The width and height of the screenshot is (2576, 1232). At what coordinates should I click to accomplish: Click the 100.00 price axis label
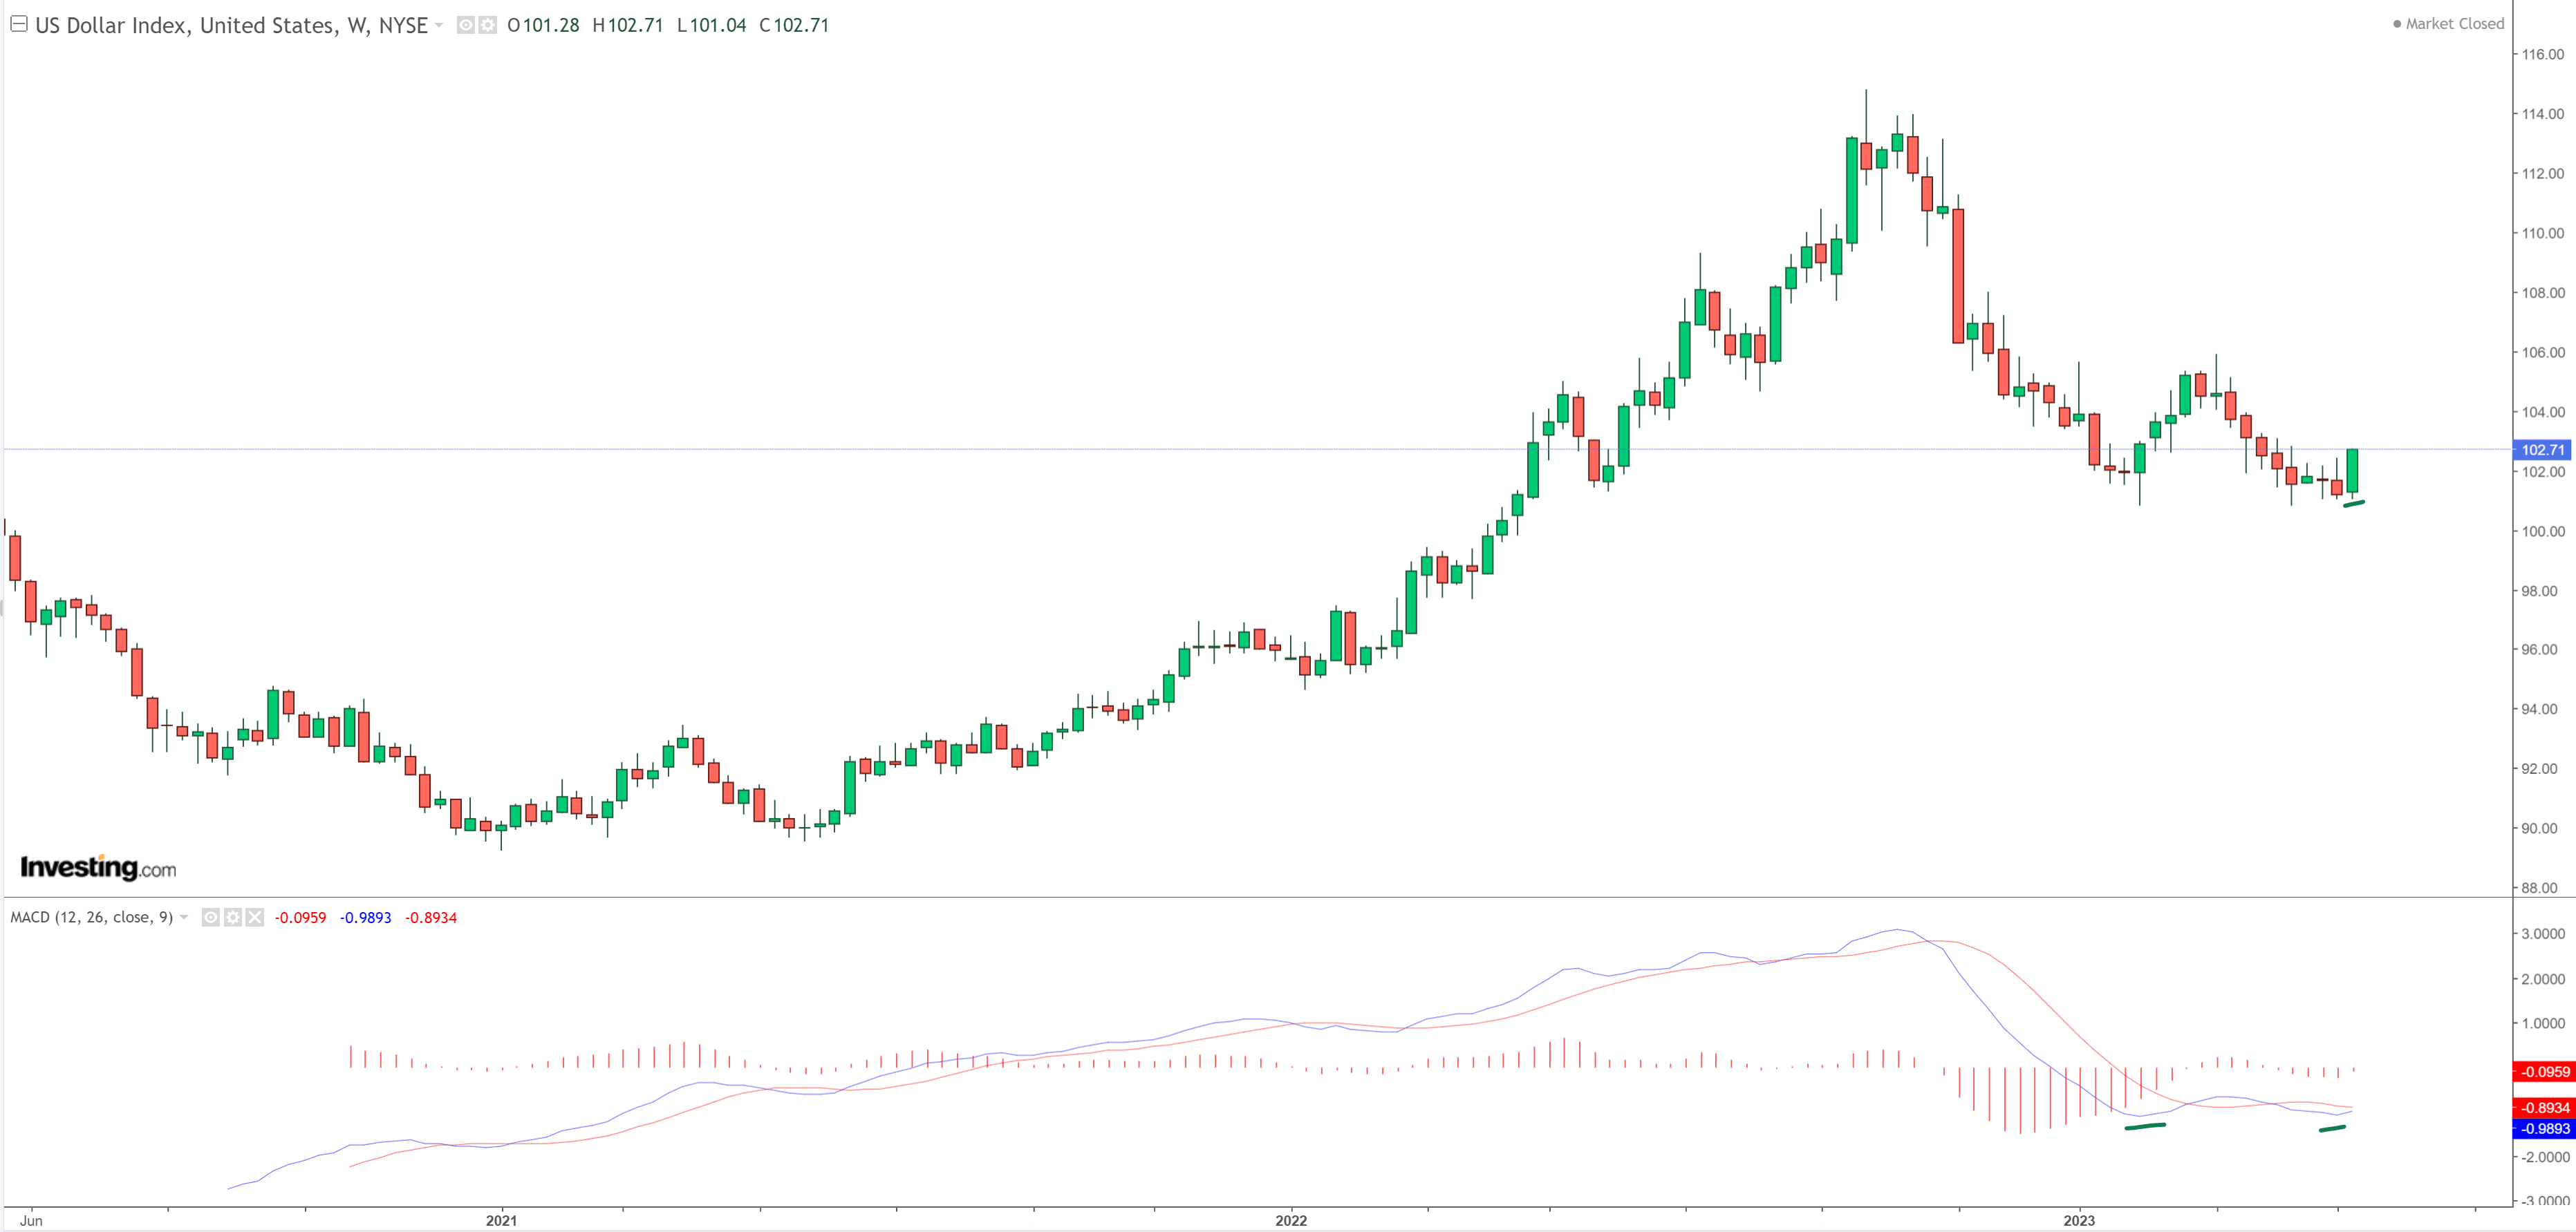(2542, 531)
